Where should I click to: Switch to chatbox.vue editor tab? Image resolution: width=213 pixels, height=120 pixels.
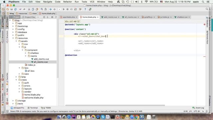[x=182, y=17]
